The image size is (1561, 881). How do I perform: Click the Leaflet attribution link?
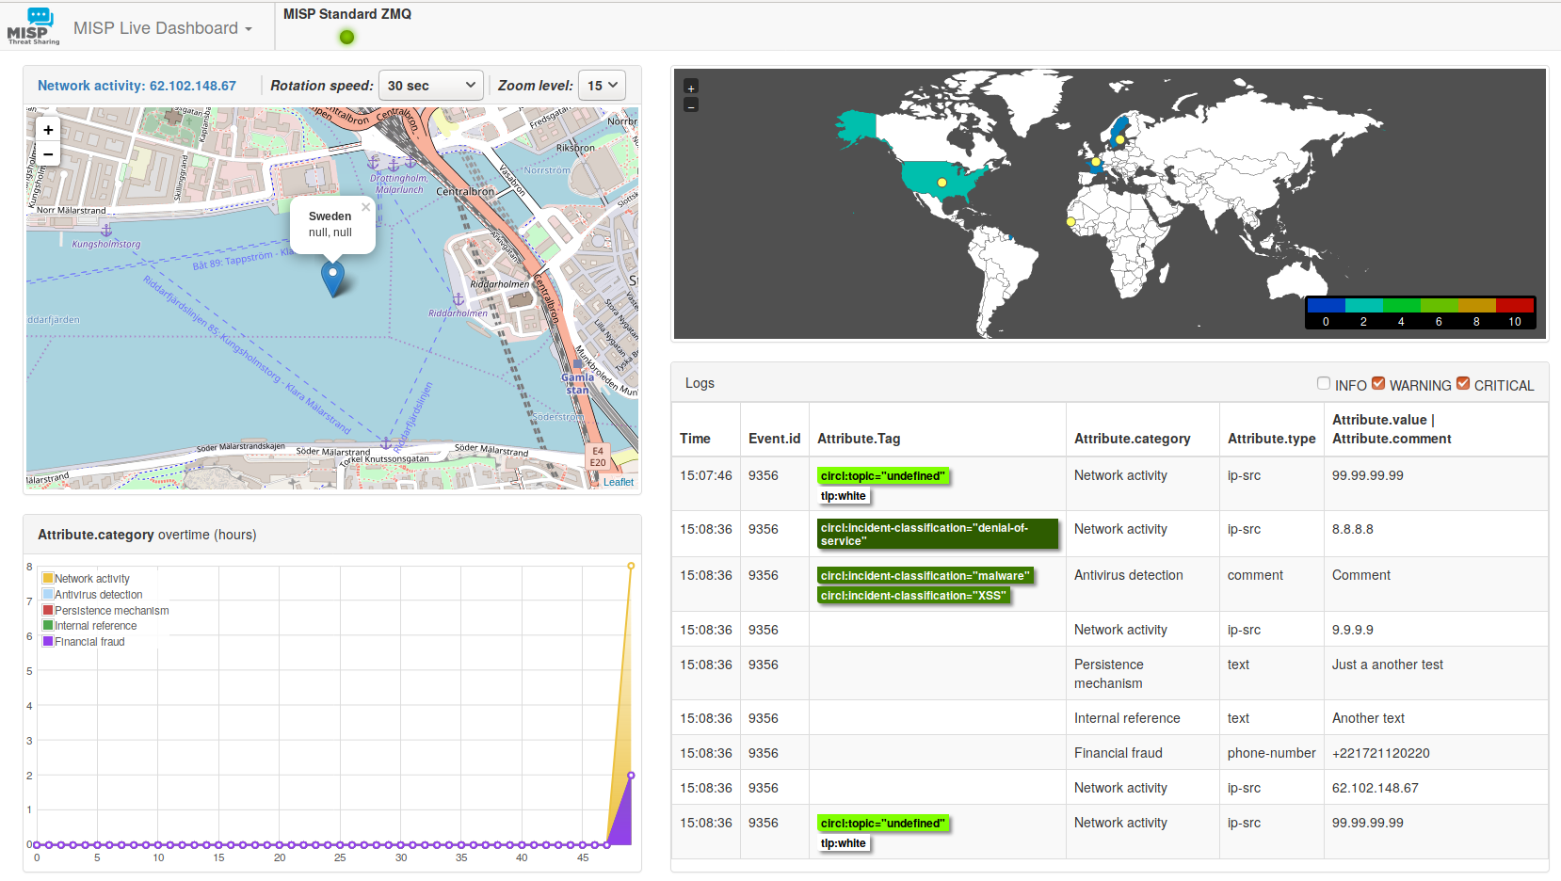(x=619, y=482)
